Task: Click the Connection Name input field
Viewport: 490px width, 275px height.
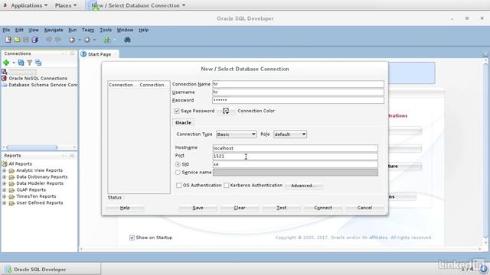Action: [298, 84]
